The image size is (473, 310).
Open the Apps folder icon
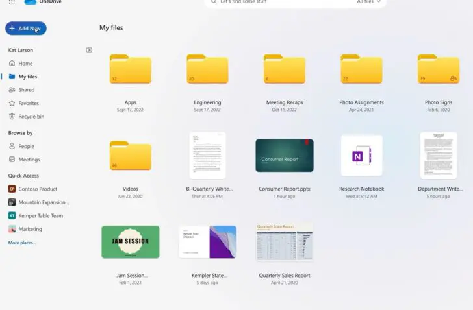131,69
